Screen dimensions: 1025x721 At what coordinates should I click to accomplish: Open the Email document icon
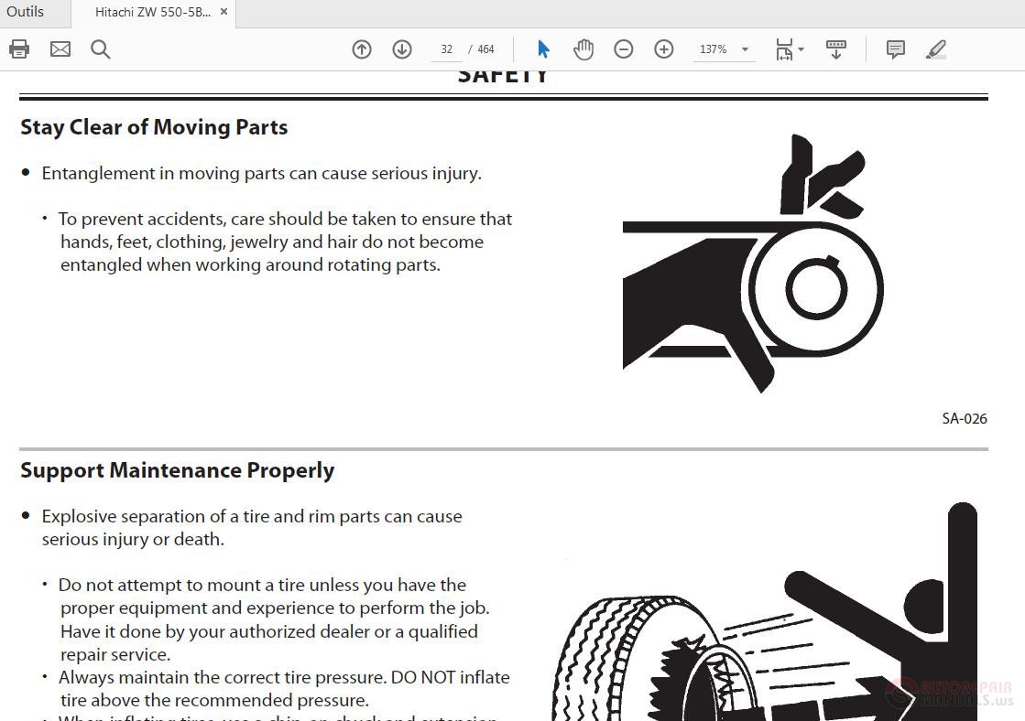pyautogui.click(x=60, y=48)
